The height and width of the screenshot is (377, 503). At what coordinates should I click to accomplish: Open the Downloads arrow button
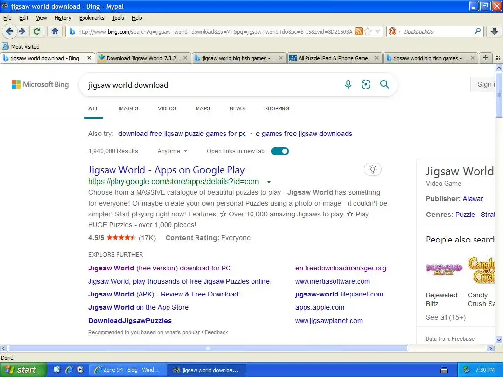coord(494,31)
